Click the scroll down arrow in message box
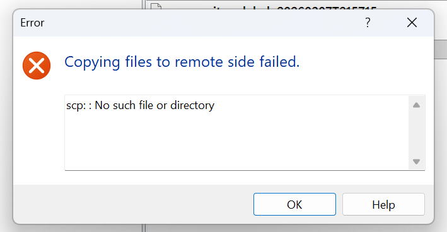 pos(416,161)
